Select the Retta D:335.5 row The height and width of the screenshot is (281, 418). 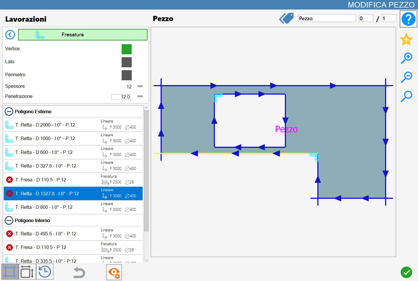[x=73, y=259]
